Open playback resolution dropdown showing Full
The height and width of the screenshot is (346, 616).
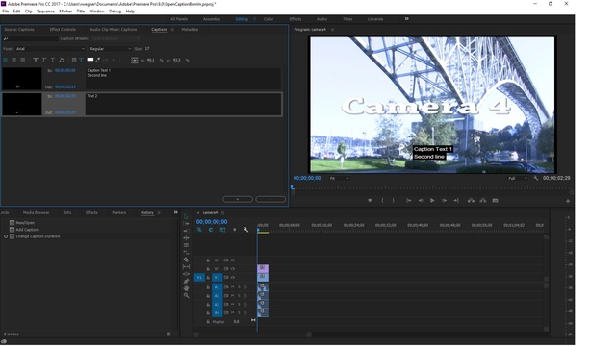tap(518, 178)
